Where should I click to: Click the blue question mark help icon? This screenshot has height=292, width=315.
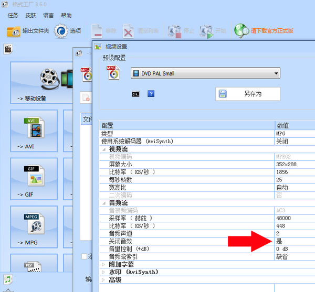click(151, 94)
